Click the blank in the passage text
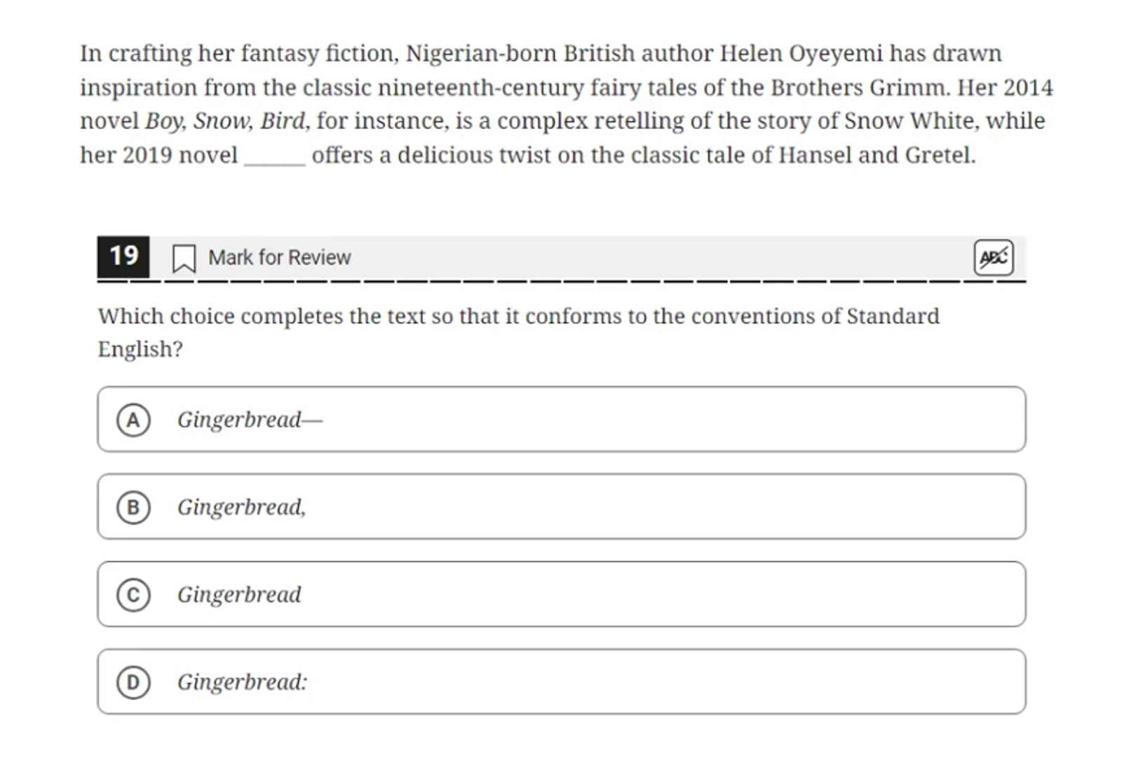The height and width of the screenshot is (763, 1122). pos(275,158)
